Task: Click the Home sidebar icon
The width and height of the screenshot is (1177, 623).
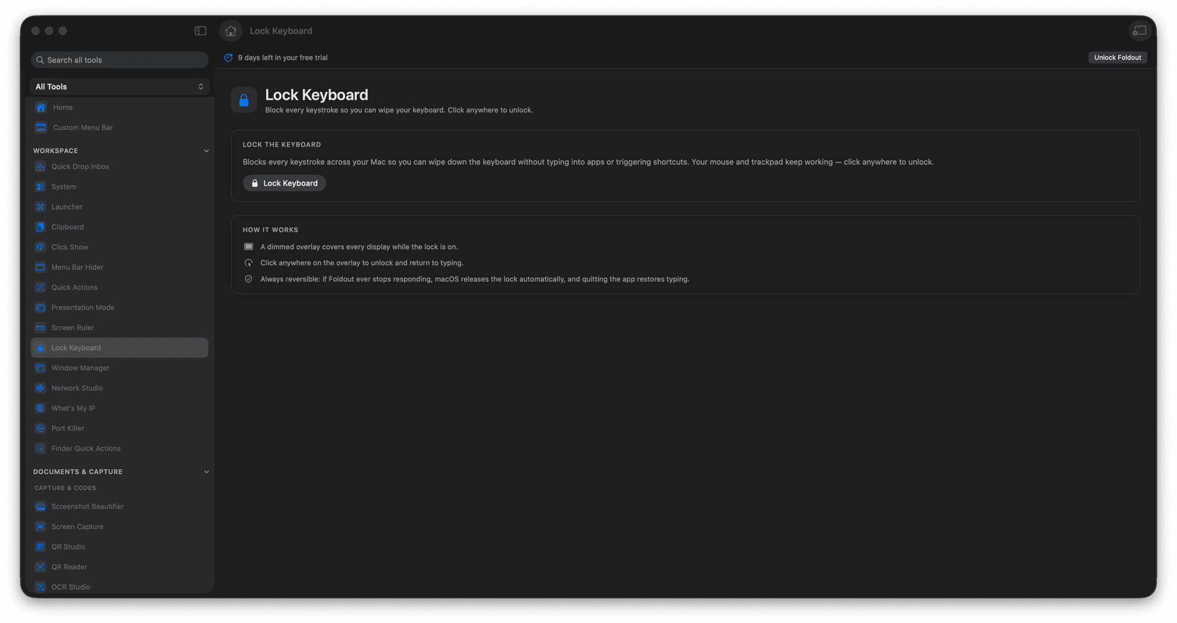Action: (x=40, y=107)
